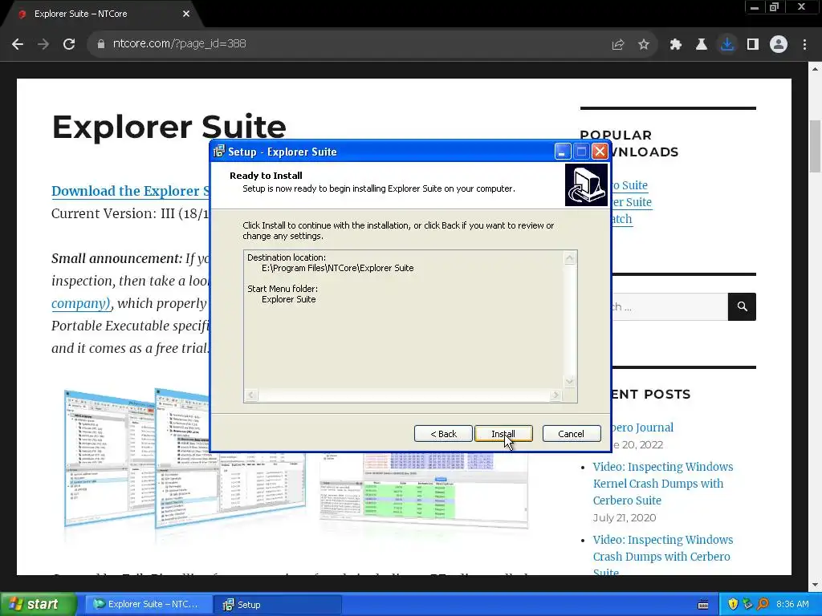This screenshot has width=822, height=616.
Task: Open the on-screen keyboard tray icon
Action: point(703,605)
